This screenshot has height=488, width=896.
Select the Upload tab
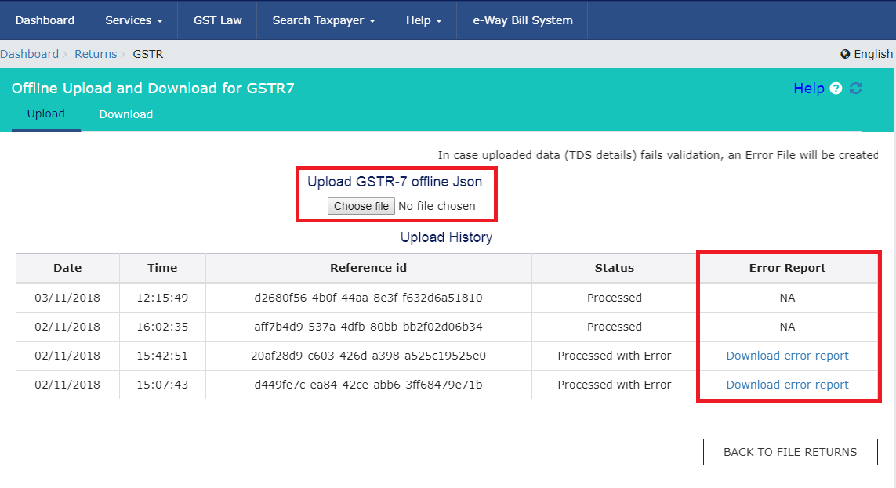pos(45,114)
